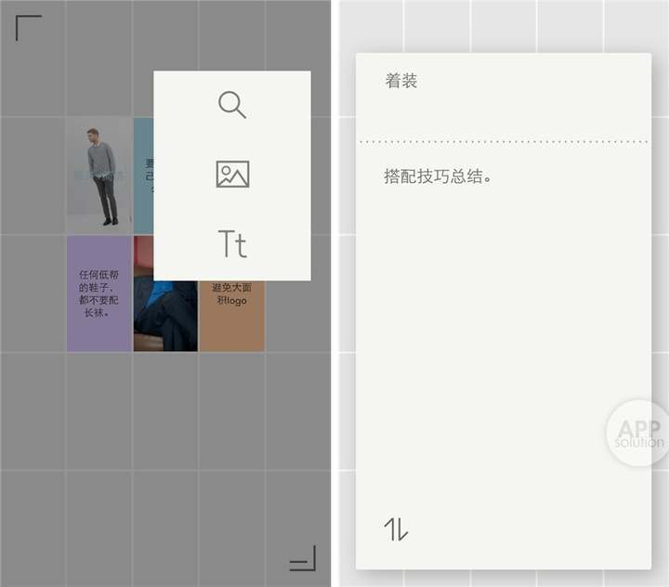Tap the empty grid cell left of purple note

coord(33,293)
